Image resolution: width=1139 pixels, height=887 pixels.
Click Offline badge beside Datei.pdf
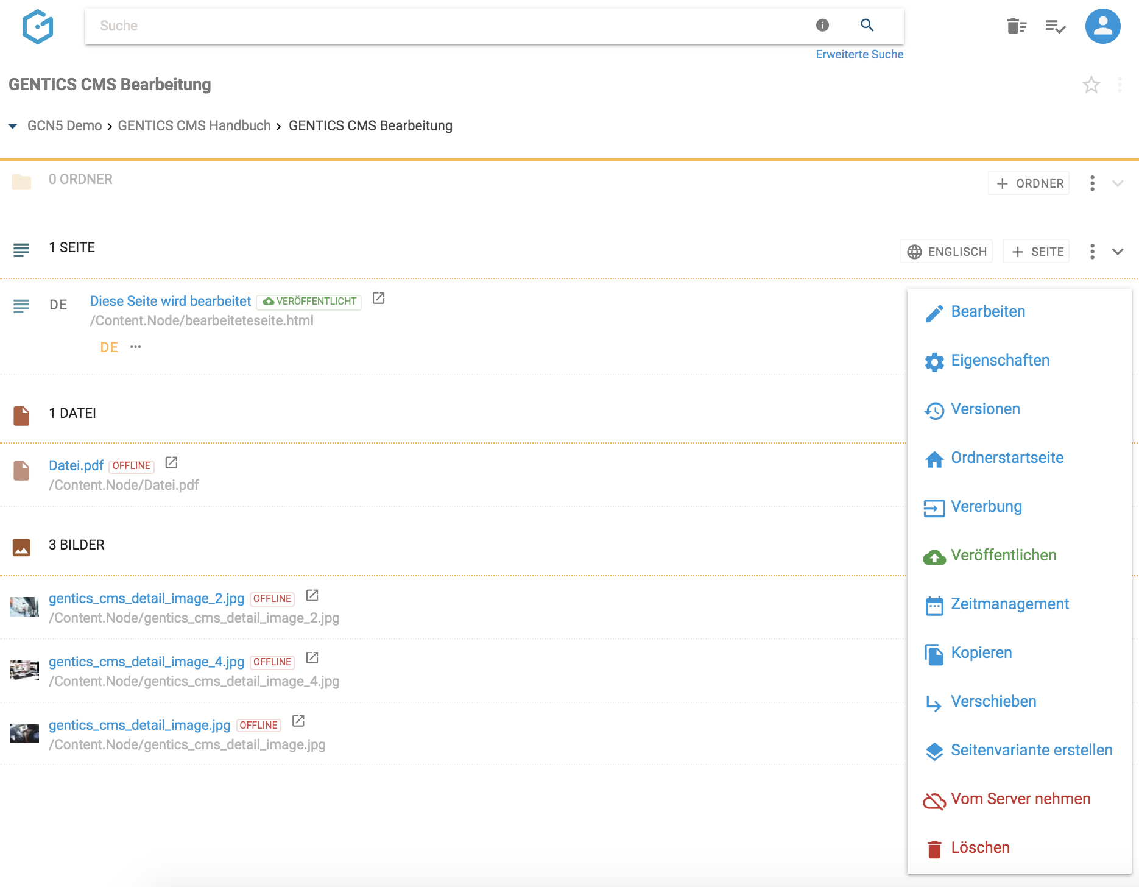(x=132, y=465)
